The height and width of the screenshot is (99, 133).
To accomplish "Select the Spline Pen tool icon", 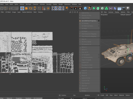I will pos(89,8).
